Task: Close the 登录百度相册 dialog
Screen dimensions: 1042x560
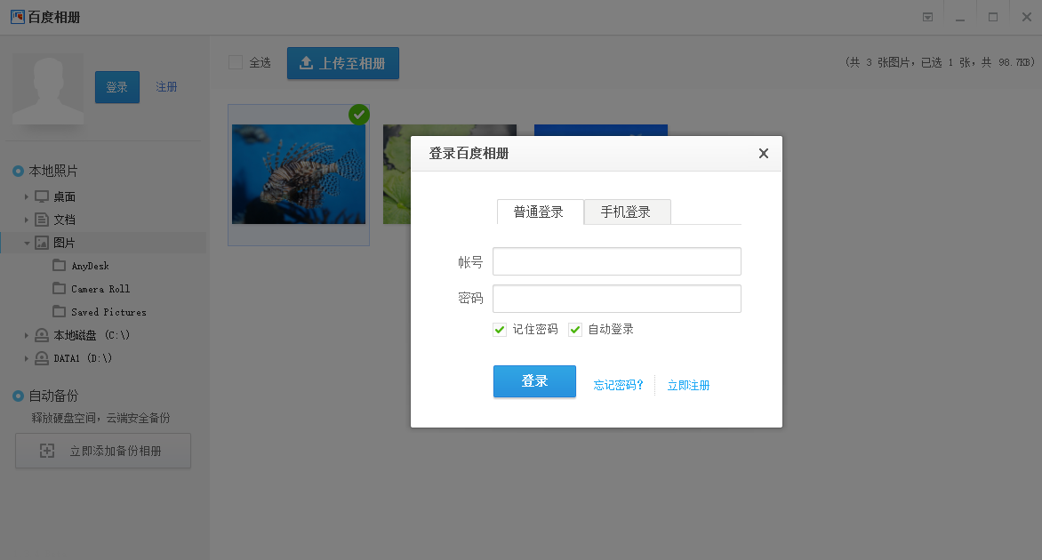Action: coord(764,154)
